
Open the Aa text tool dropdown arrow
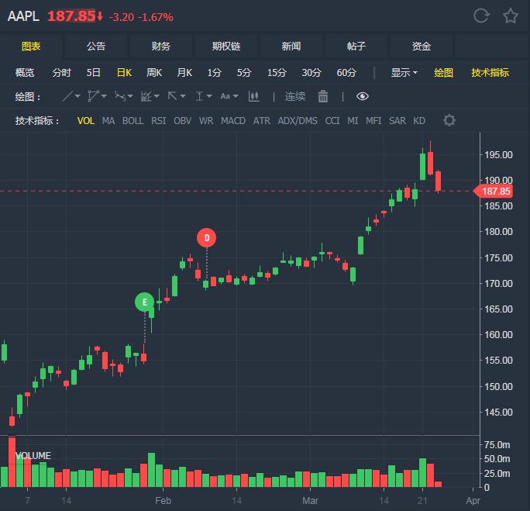(236, 96)
